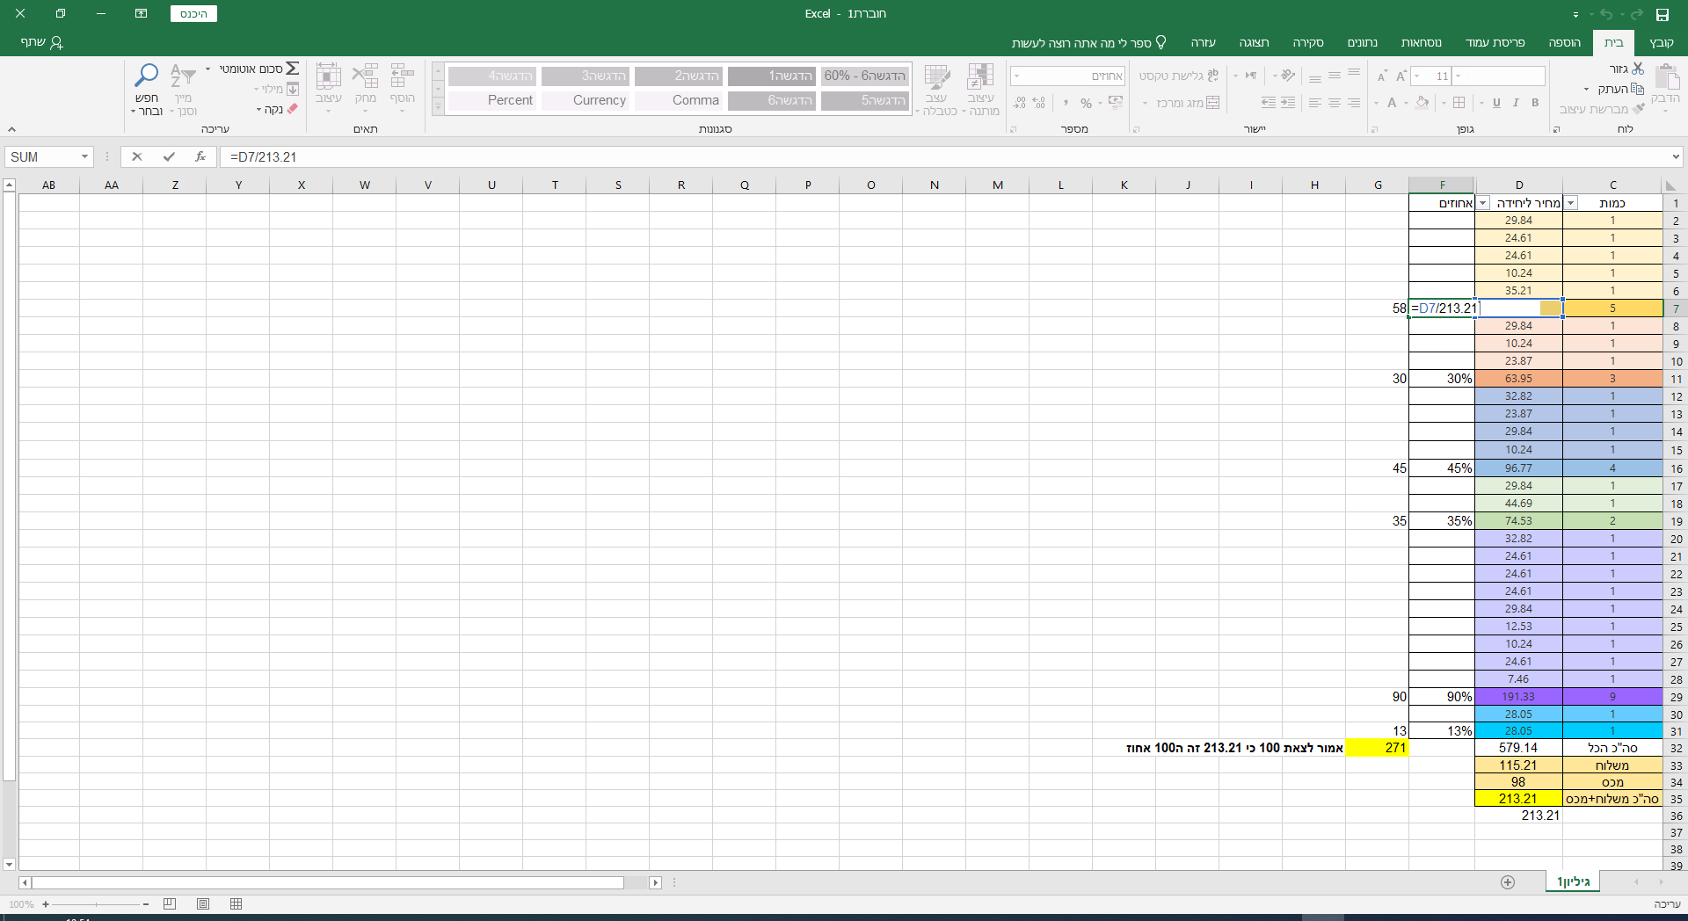This screenshot has height=921, width=1688.
Task: Apply the Percent Style button
Action: (1087, 103)
